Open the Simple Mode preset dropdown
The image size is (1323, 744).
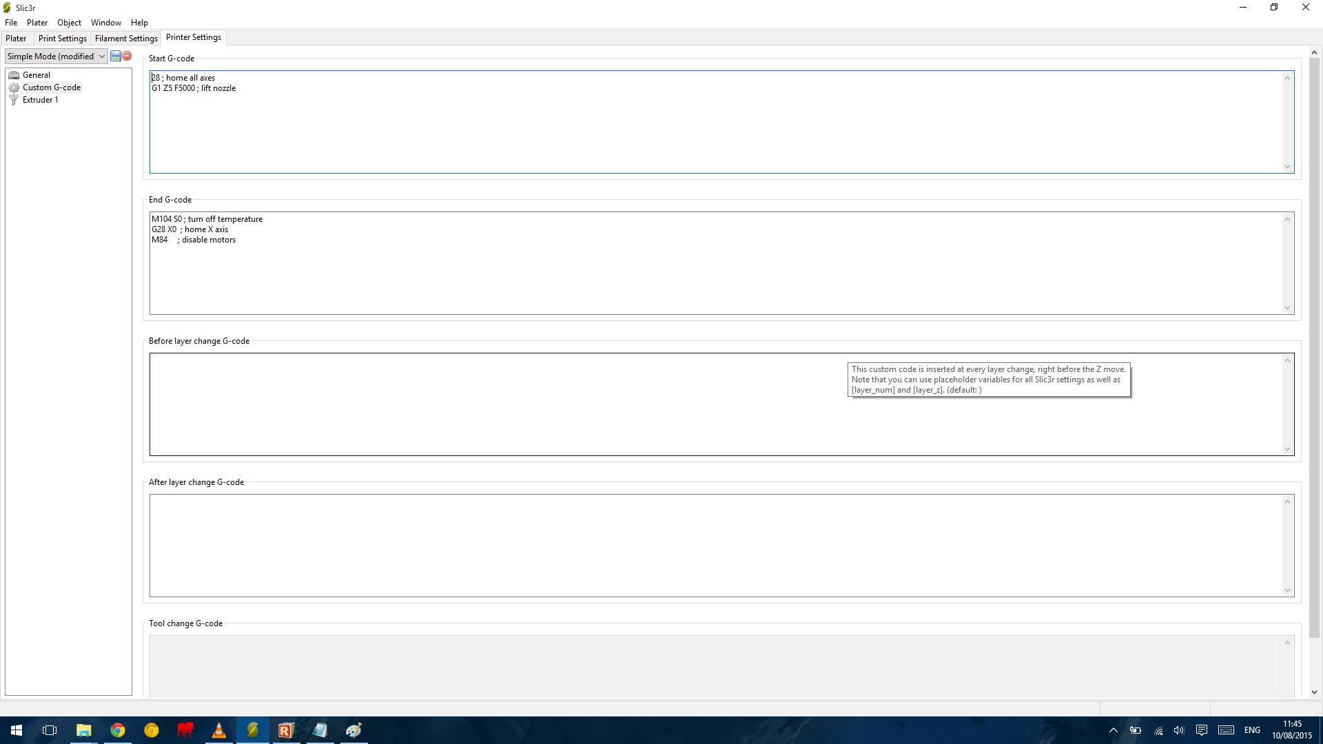(x=56, y=56)
